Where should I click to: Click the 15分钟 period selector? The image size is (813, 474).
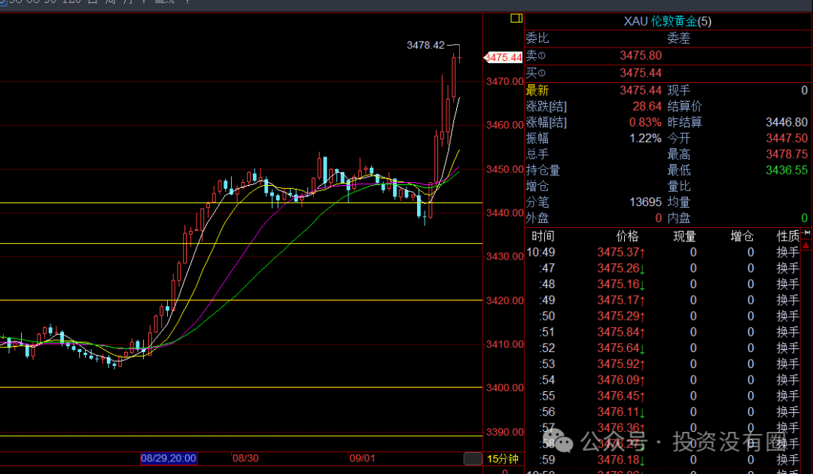click(x=502, y=459)
